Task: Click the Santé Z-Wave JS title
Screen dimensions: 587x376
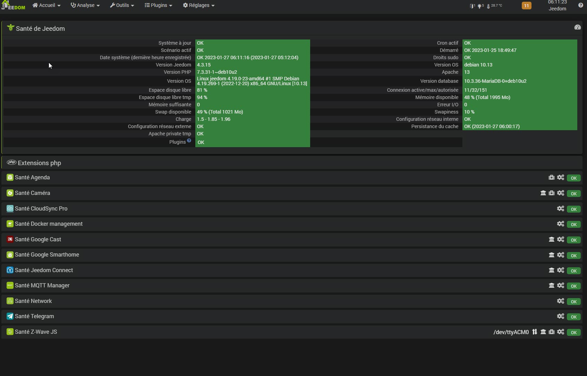Action: [x=36, y=332]
